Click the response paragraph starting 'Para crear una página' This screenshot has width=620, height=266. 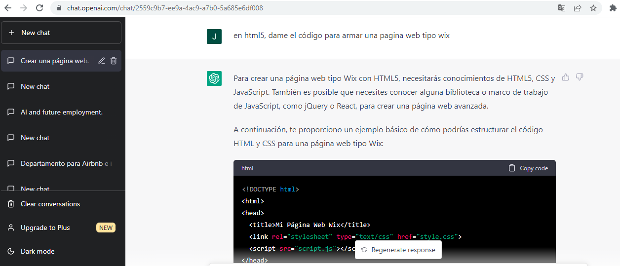(x=394, y=92)
